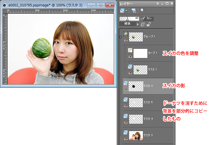
Task: Close the レイヤー palette
Action: (172, 4)
